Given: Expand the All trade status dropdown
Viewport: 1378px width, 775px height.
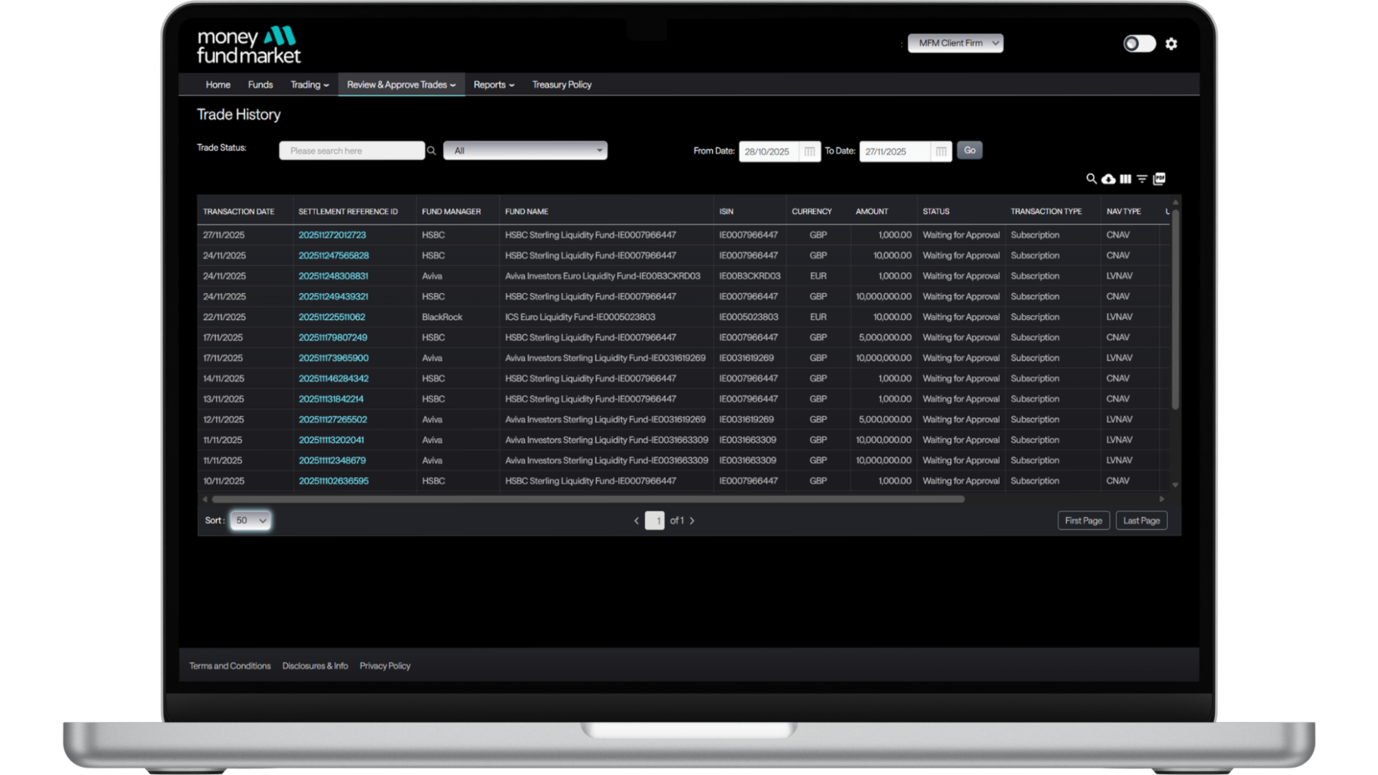Looking at the screenshot, I should 525,151.
